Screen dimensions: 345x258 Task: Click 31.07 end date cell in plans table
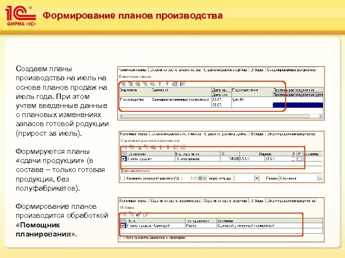(x=221, y=105)
